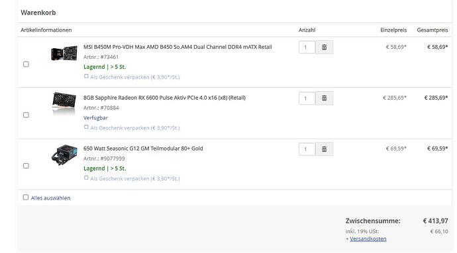The width and height of the screenshot is (457, 253).
Task: Click the Zwischensumme amount € 413,97
Action: tap(435, 221)
